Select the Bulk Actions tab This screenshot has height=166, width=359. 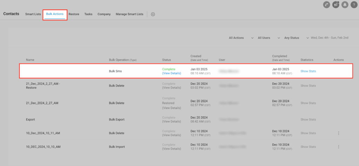pyautogui.click(x=55, y=14)
